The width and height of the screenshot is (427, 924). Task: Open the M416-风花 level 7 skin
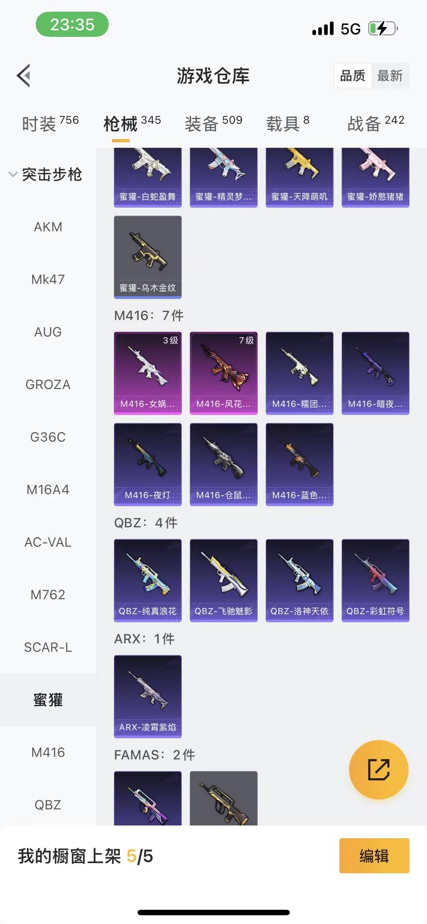224,373
